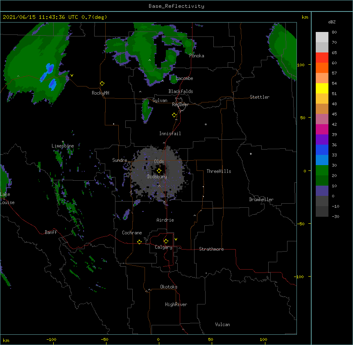Click the Olds town label
The height and width of the screenshot is (345, 353).
coord(159,161)
